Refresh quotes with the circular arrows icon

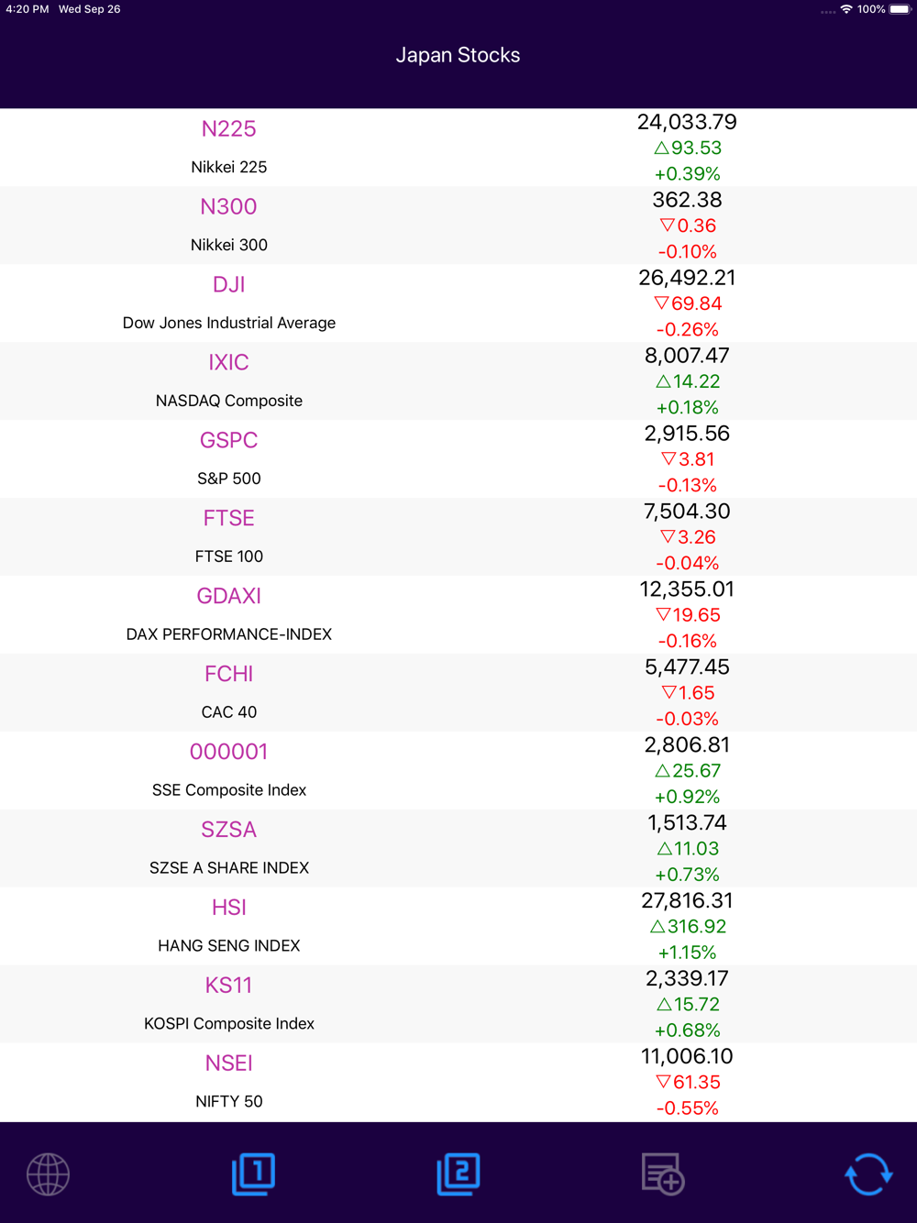point(868,1174)
